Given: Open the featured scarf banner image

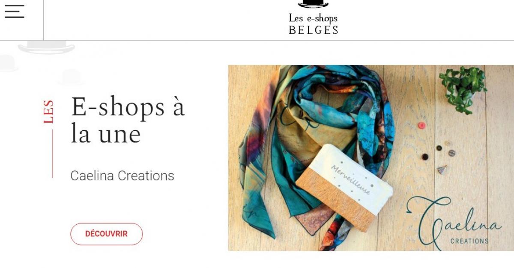Looking at the screenshot, I should (x=371, y=158).
